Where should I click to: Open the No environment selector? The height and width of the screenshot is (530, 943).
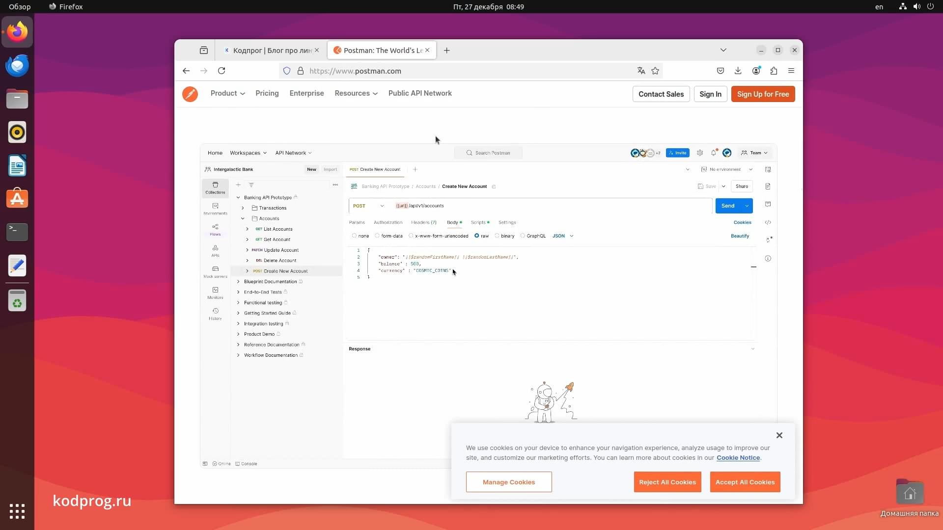(727, 169)
